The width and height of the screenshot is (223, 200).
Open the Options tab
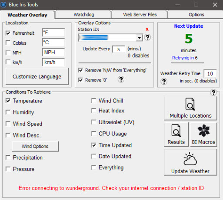click(x=196, y=15)
